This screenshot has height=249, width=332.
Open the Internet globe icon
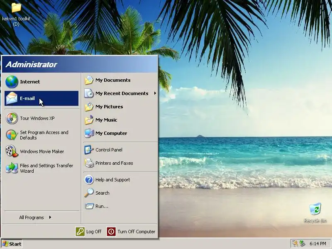click(x=12, y=82)
